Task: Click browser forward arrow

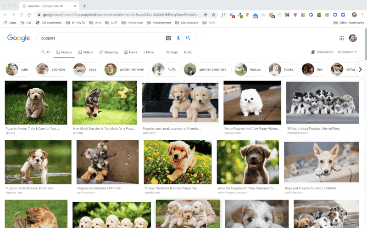Action: (13, 15)
